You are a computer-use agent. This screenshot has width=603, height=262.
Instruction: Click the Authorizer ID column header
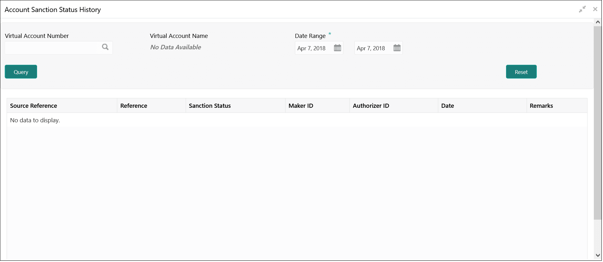[371, 106]
